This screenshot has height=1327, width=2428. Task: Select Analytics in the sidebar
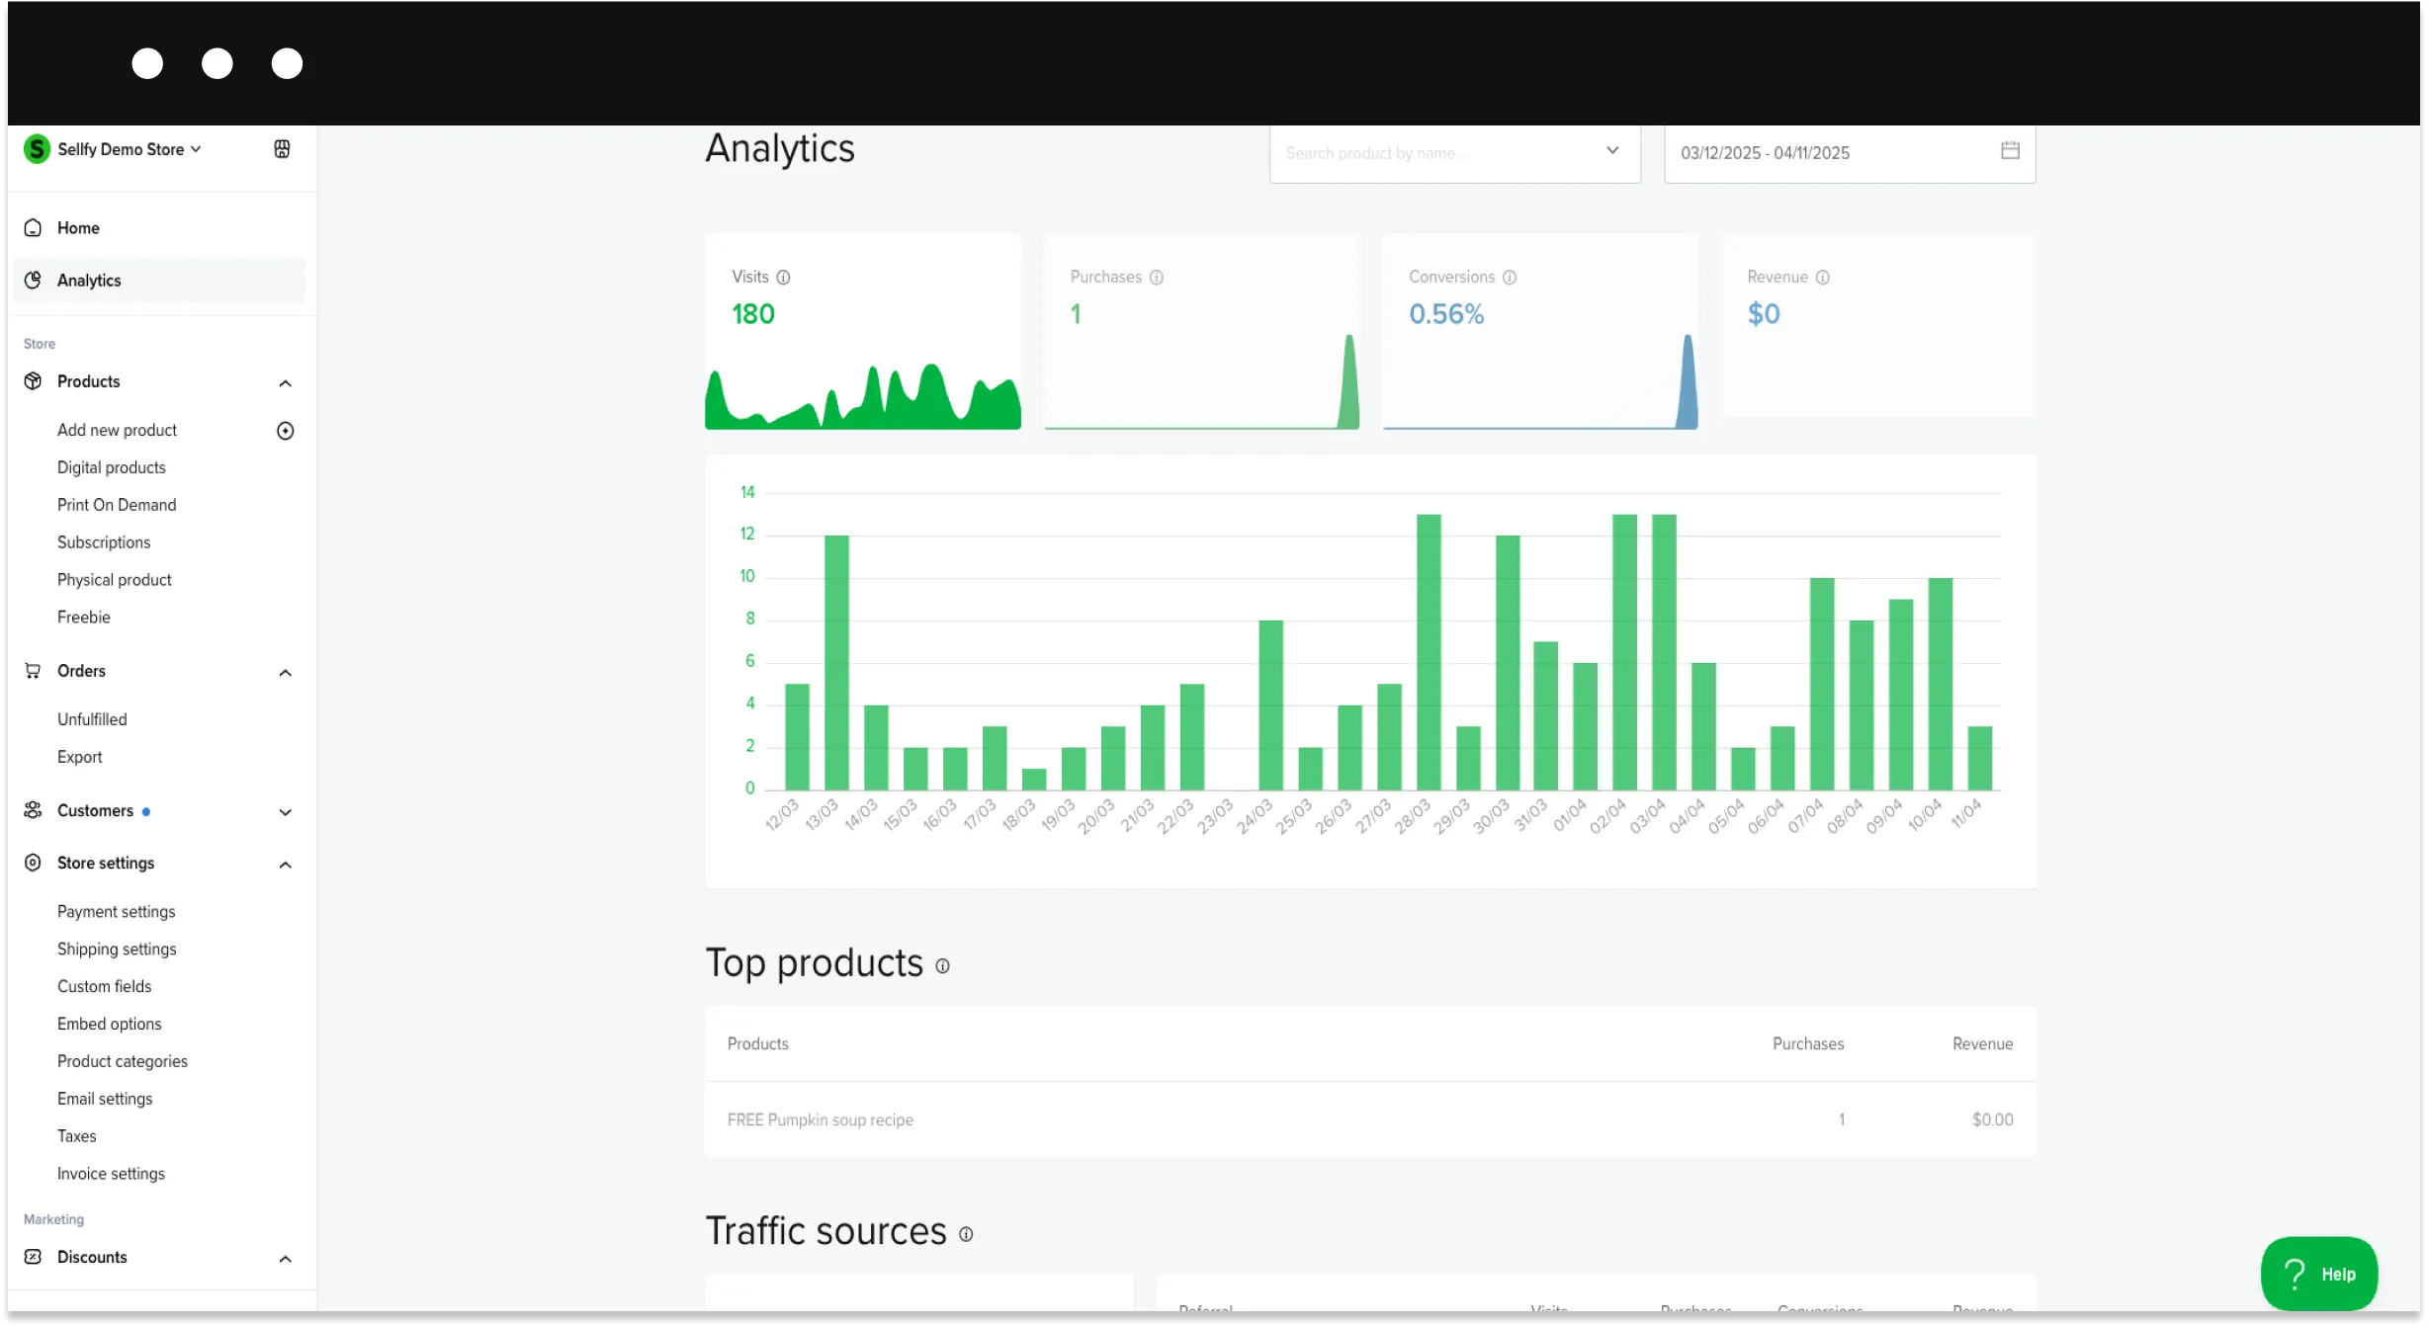click(159, 281)
